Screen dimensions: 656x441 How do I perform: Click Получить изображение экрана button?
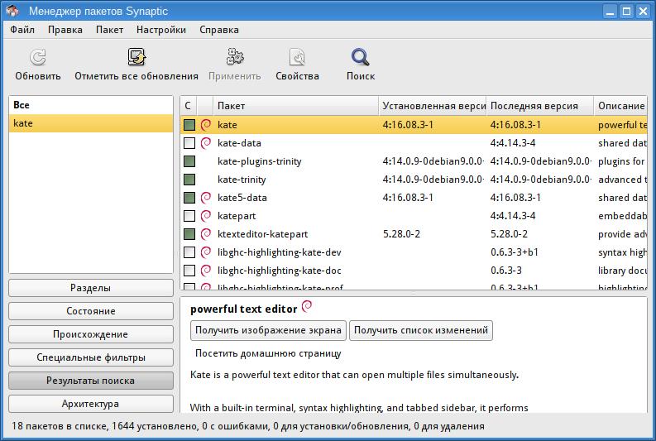[268, 330]
